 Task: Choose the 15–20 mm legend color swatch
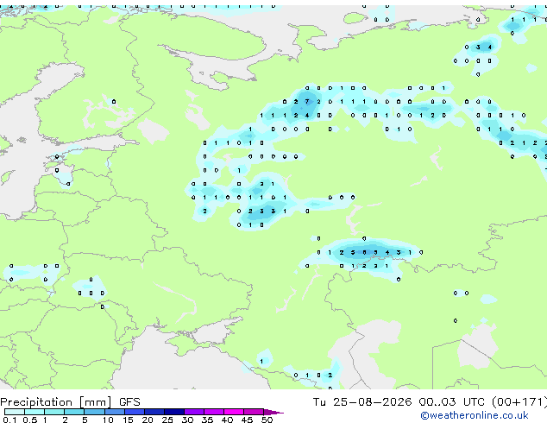[x=135, y=412]
